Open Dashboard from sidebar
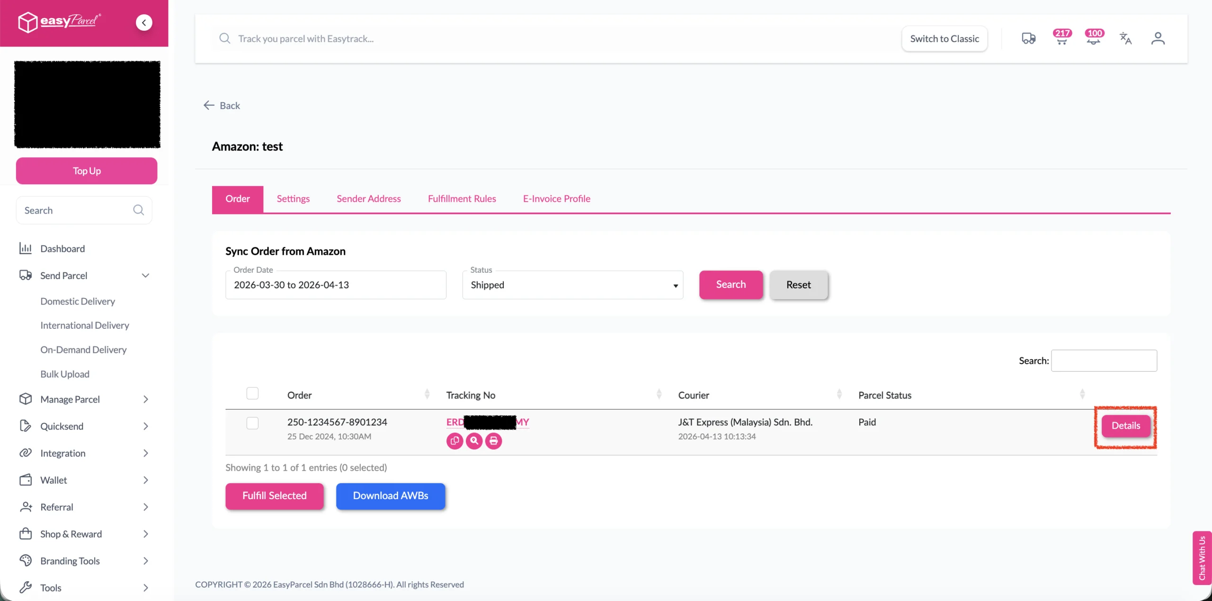 62,249
